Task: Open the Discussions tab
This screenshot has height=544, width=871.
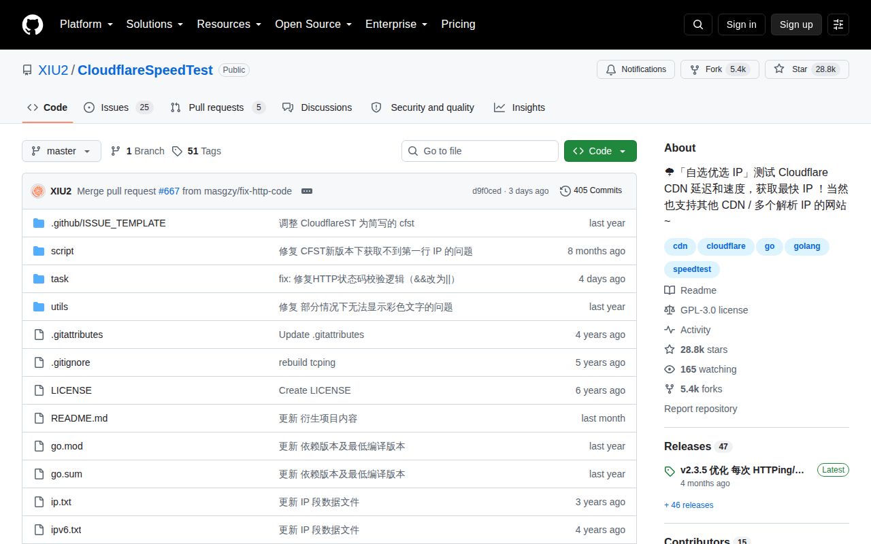Action: point(317,107)
